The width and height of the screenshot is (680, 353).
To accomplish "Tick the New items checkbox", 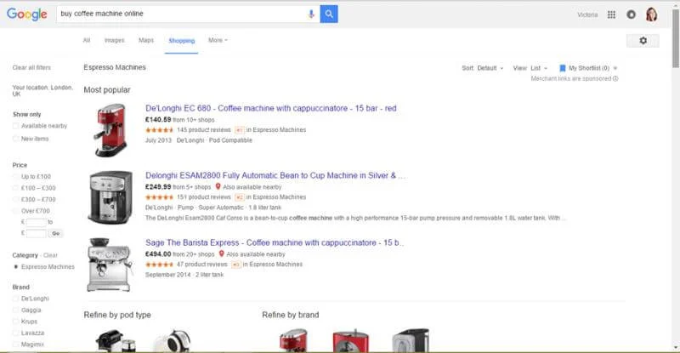I will pos(16,139).
